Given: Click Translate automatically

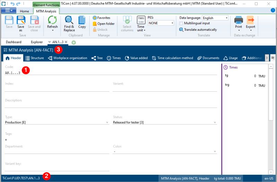Looking at the screenshot, I should tap(198, 29).
